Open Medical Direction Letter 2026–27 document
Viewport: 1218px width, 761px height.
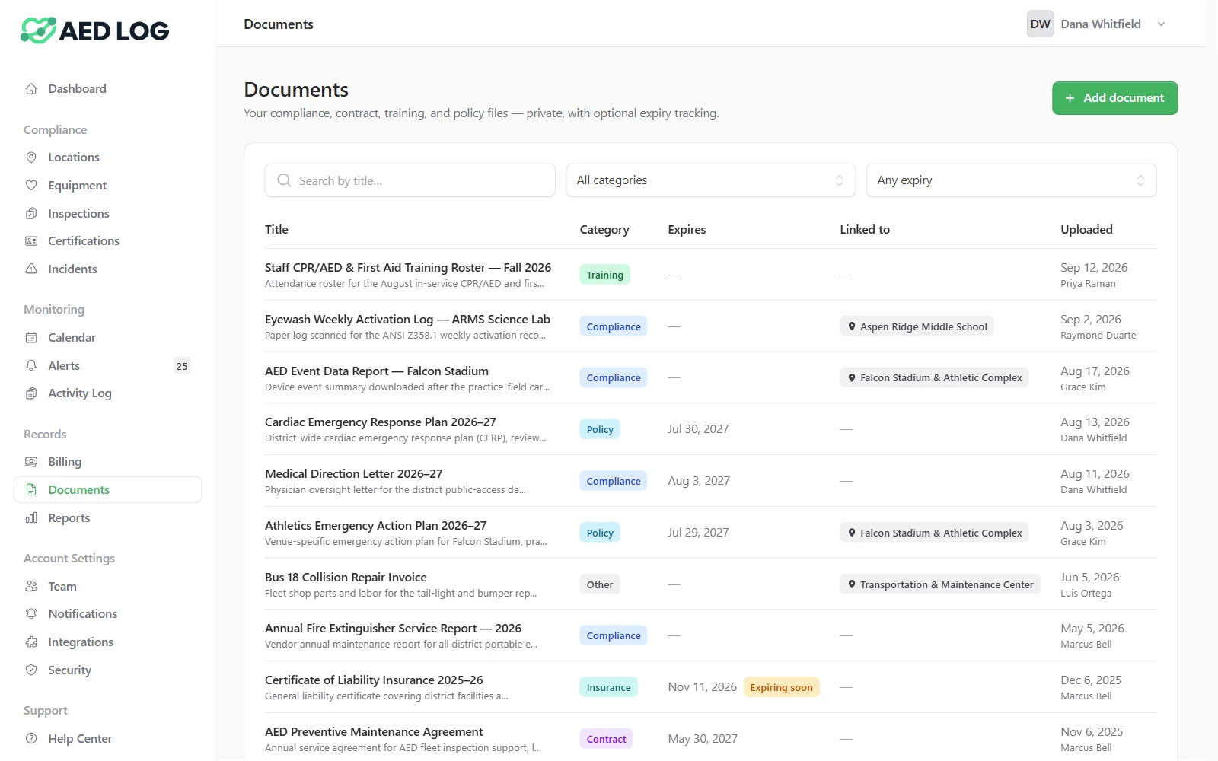(354, 474)
